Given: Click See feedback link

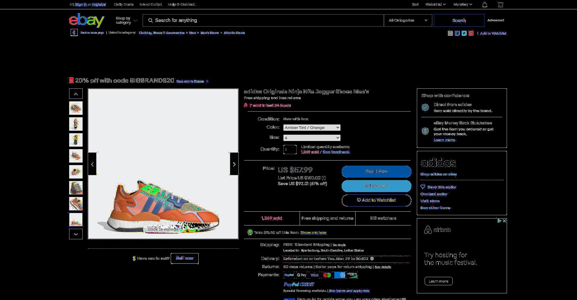Looking at the screenshot, I should coord(336,152).
